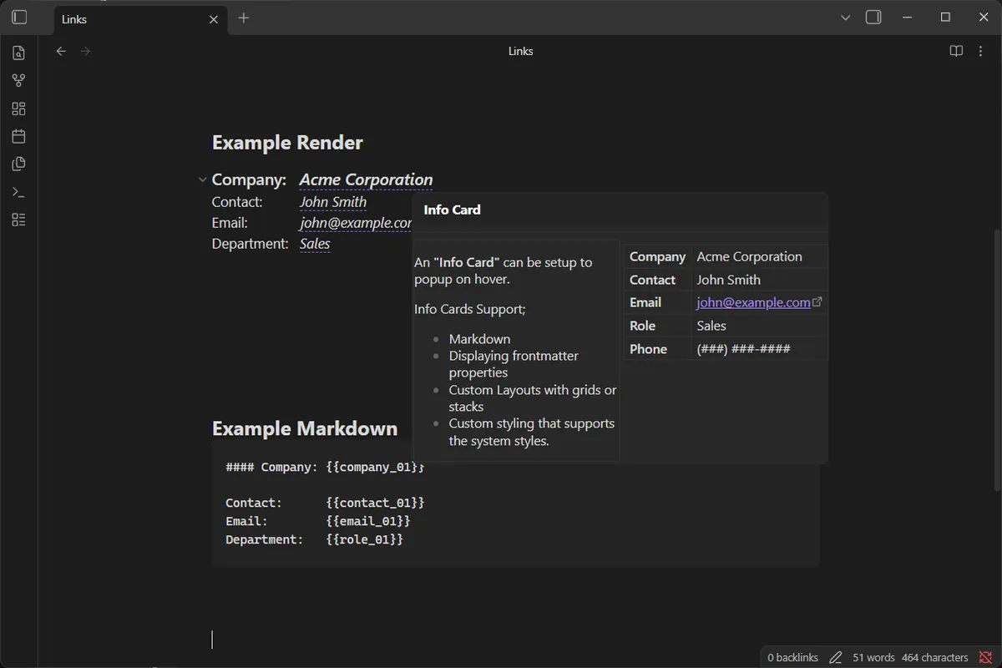Image resolution: width=1002 pixels, height=668 pixels.
Task: Toggle the right sidebar panel
Action: coord(873,18)
